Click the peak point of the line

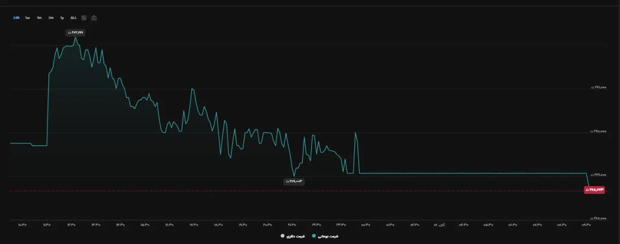pos(75,38)
